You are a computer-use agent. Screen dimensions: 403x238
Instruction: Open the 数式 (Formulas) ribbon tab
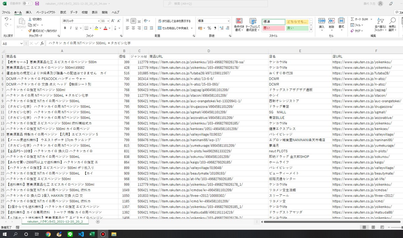pyautogui.click(x=63, y=12)
